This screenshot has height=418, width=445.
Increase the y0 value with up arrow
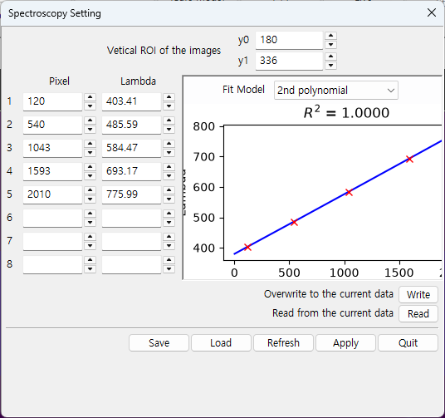(x=330, y=36)
